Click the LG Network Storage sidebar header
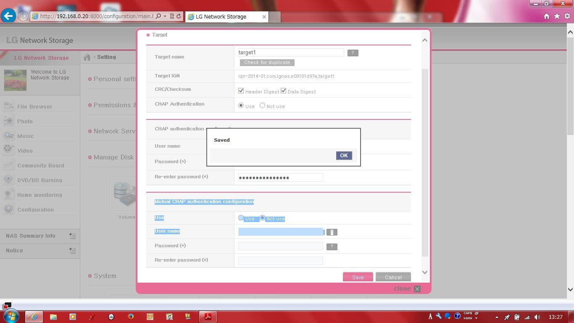Screen dimensions: 574x323 coord(41,58)
